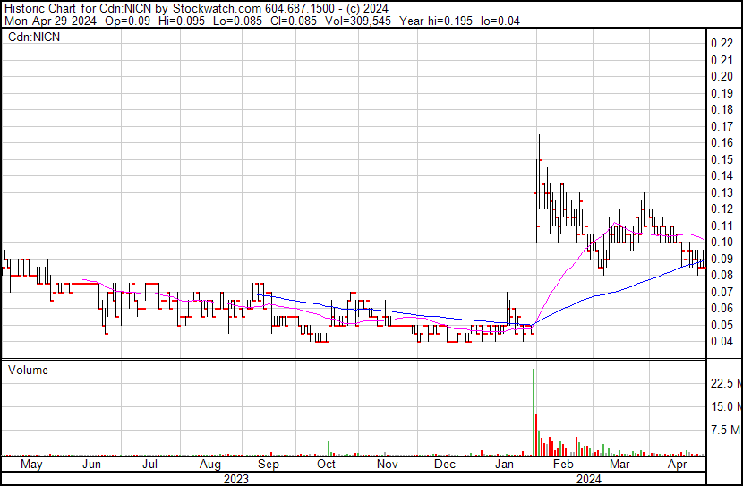
Task: Click the Volume panel label
Action: 28,370
